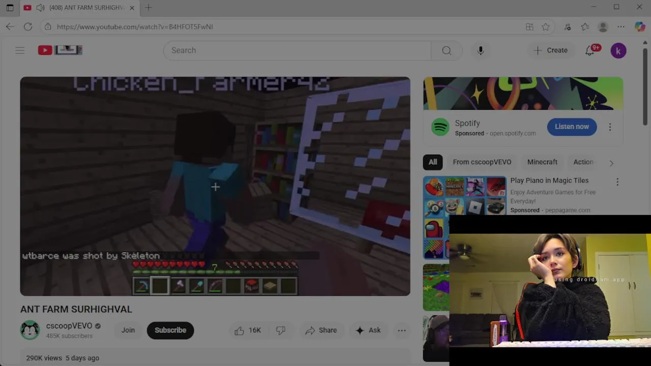Image resolution: width=651 pixels, height=366 pixels.
Task: Select the From cscoopVEVO chip
Action: [x=482, y=162]
